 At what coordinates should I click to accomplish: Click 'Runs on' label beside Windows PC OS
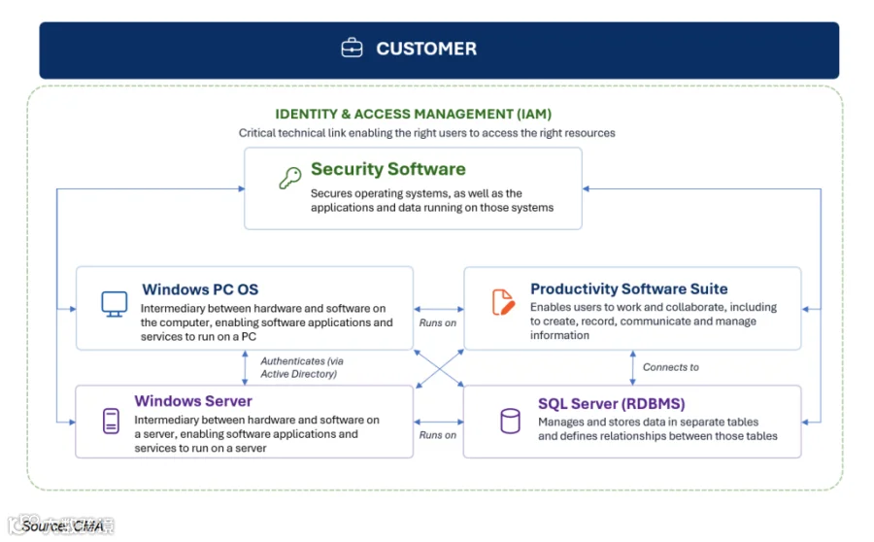click(x=438, y=322)
